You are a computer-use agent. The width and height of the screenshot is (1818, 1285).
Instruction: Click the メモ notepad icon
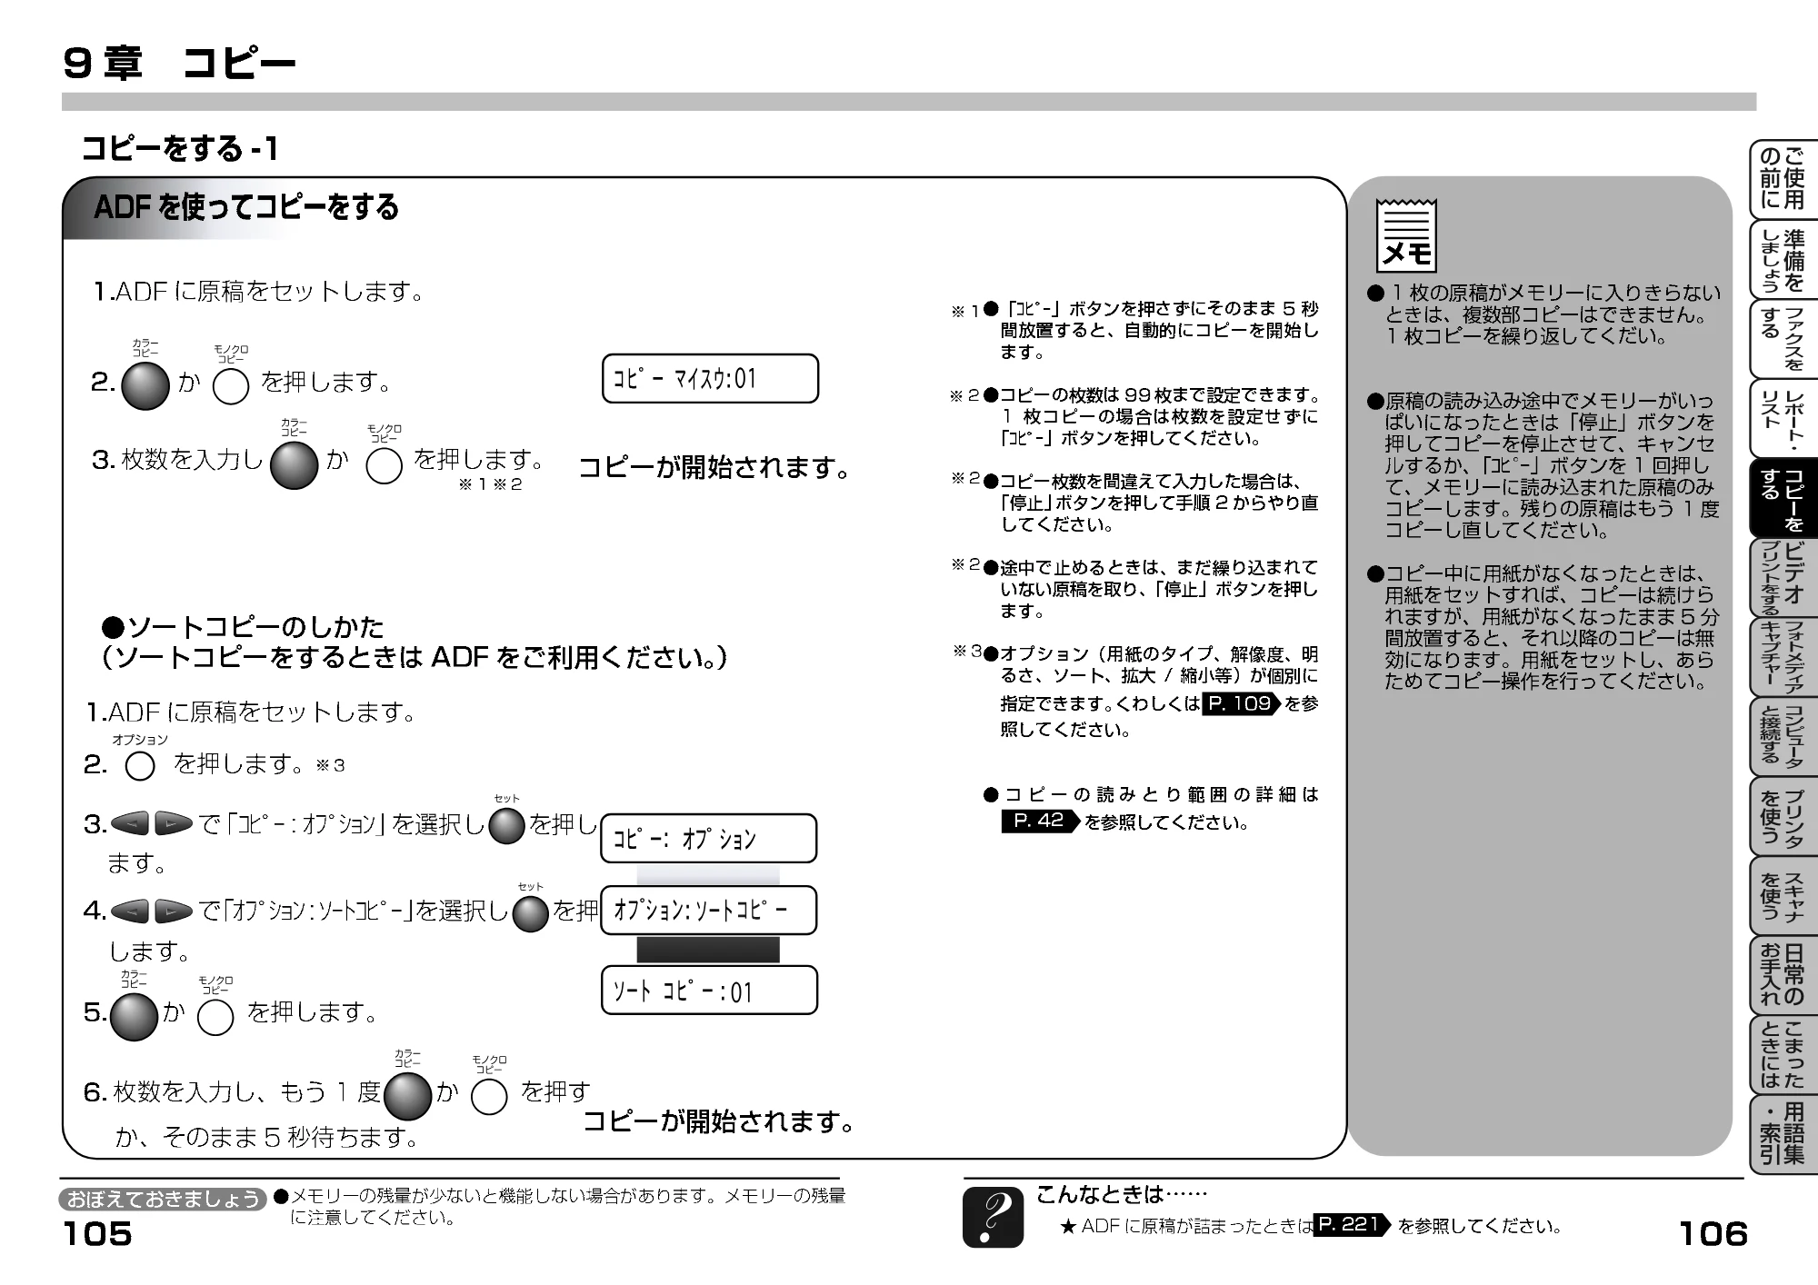click(1406, 235)
